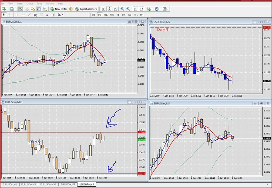This screenshot has width=272, height=188.
Task: Click the New Order button
Action: (x=59, y=9)
